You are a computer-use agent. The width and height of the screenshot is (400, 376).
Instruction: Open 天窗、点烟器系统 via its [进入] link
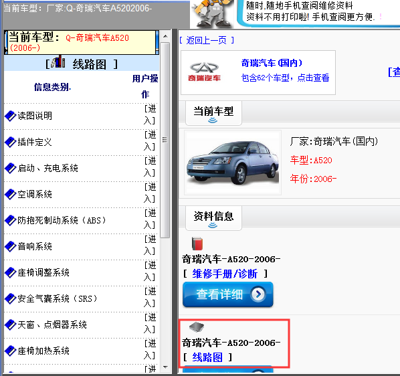(x=150, y=324)
